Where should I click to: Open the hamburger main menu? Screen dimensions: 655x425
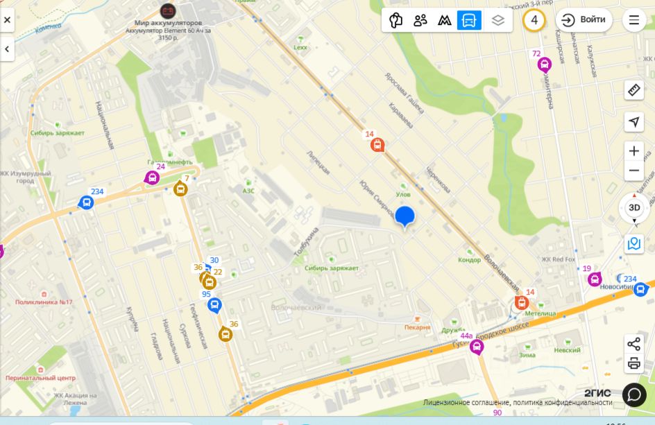point(634,19)
